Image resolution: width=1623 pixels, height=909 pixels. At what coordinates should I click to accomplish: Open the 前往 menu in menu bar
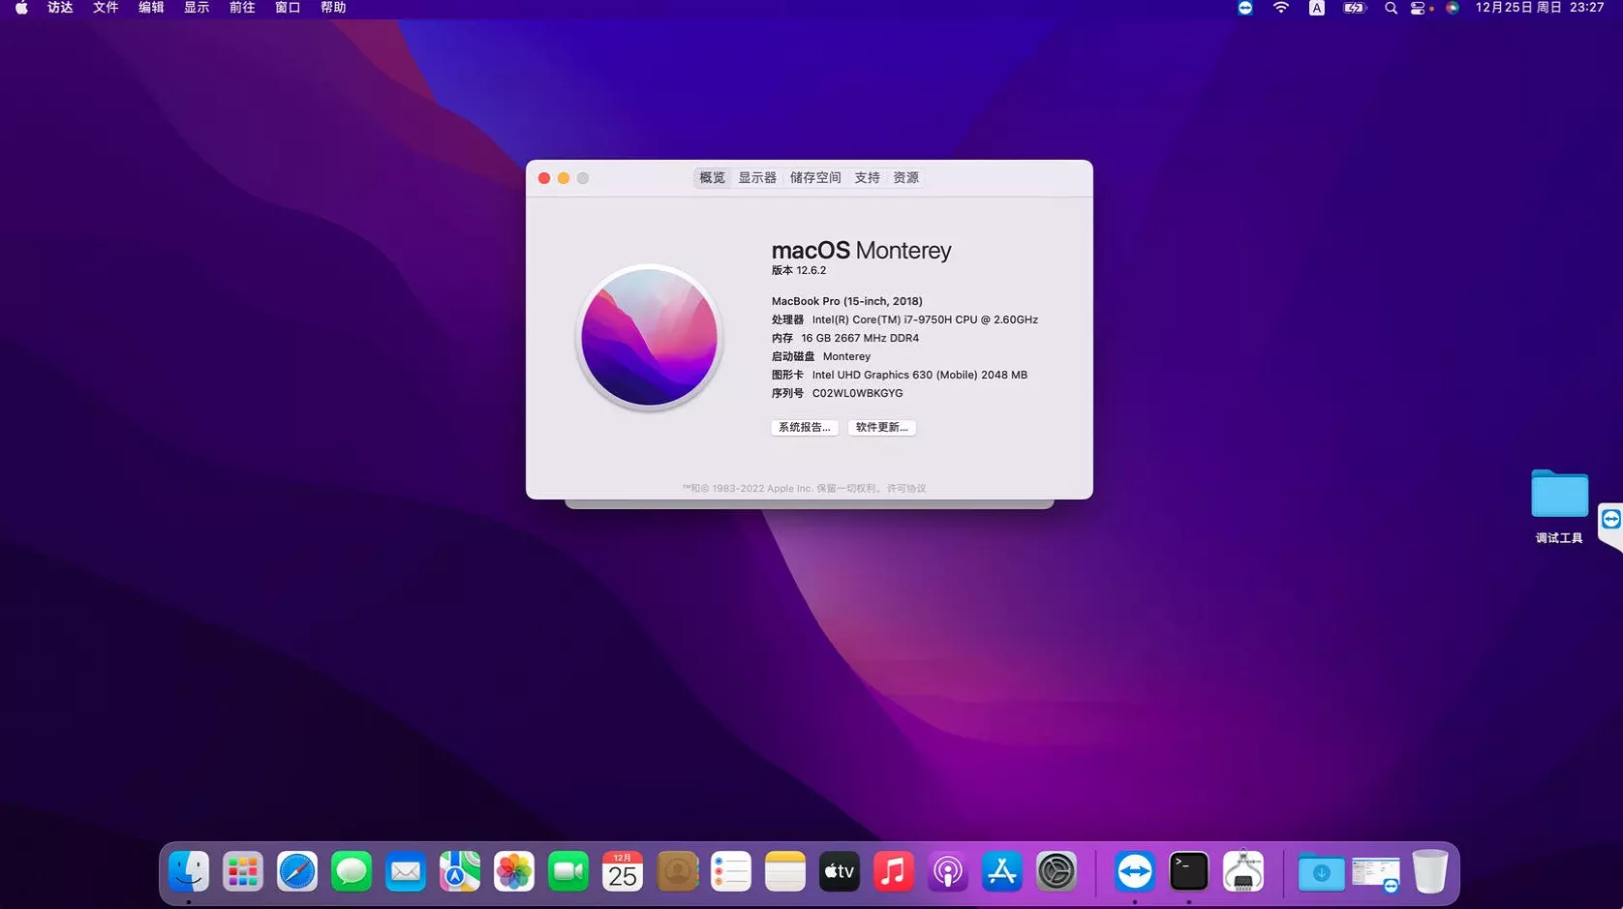point(242,8)
